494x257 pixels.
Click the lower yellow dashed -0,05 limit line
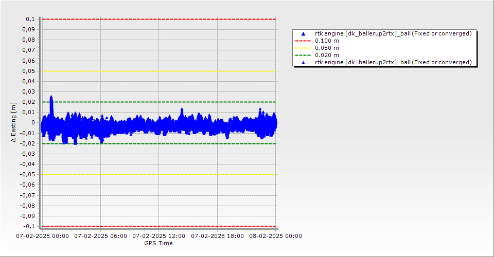(x=159, y=175)
